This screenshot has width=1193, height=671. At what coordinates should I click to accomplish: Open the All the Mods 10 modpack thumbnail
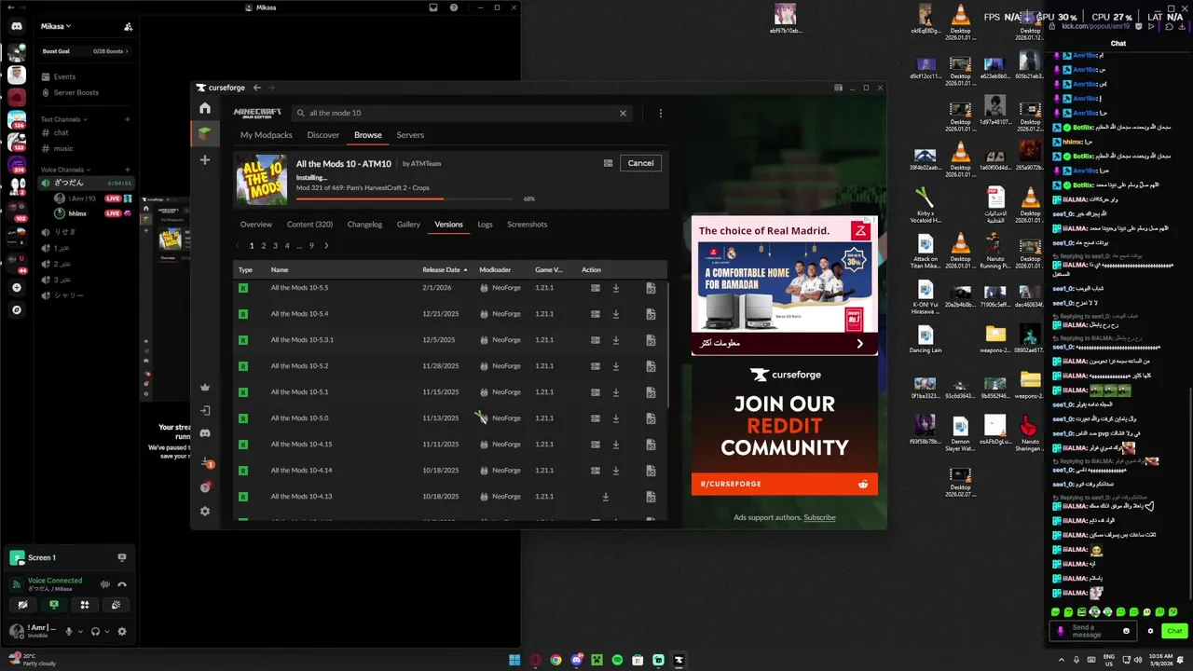tap(262, 179)
